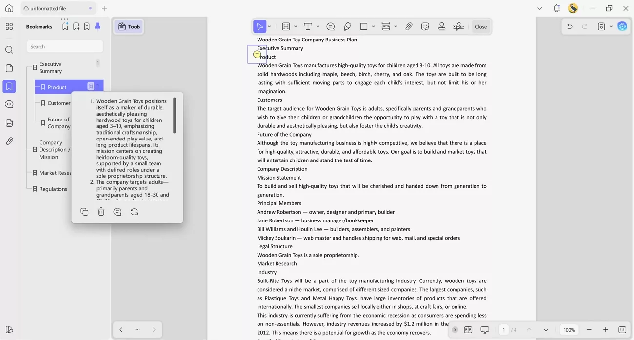Viewport: 634px width, 340px height.
Task: Pin the Bookmarks panel open
Action: coord(97,26)
